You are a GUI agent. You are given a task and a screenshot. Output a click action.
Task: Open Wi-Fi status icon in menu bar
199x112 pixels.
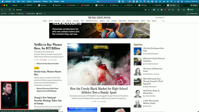pyautogui.click(x=171, y=2)
